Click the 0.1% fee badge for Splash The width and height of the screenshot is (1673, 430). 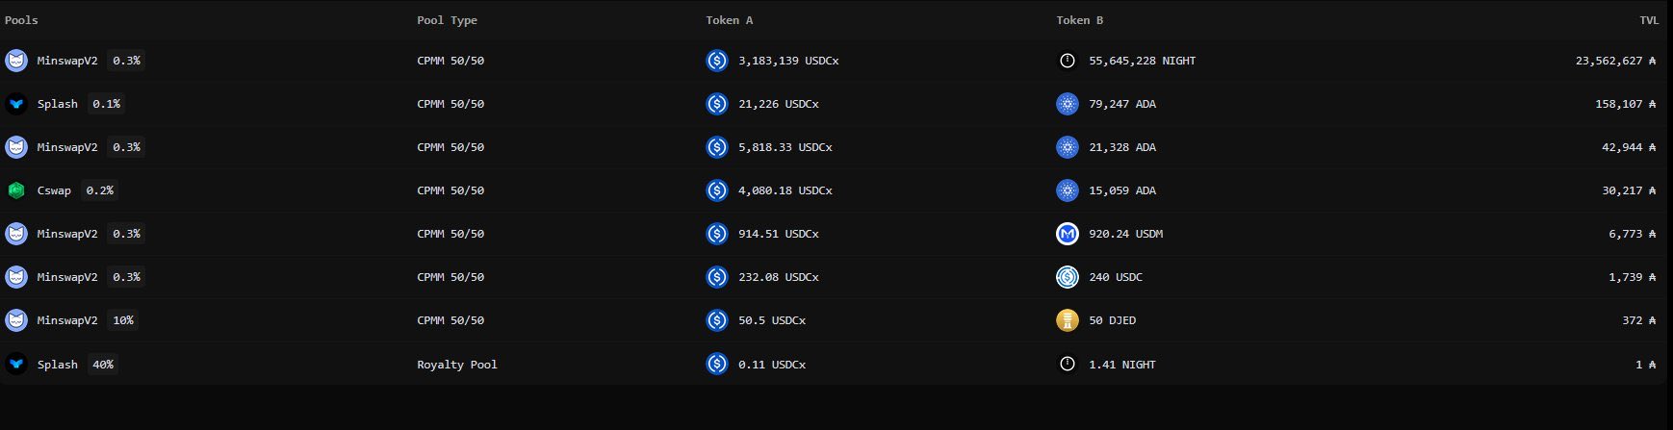(x=106, y=104)
